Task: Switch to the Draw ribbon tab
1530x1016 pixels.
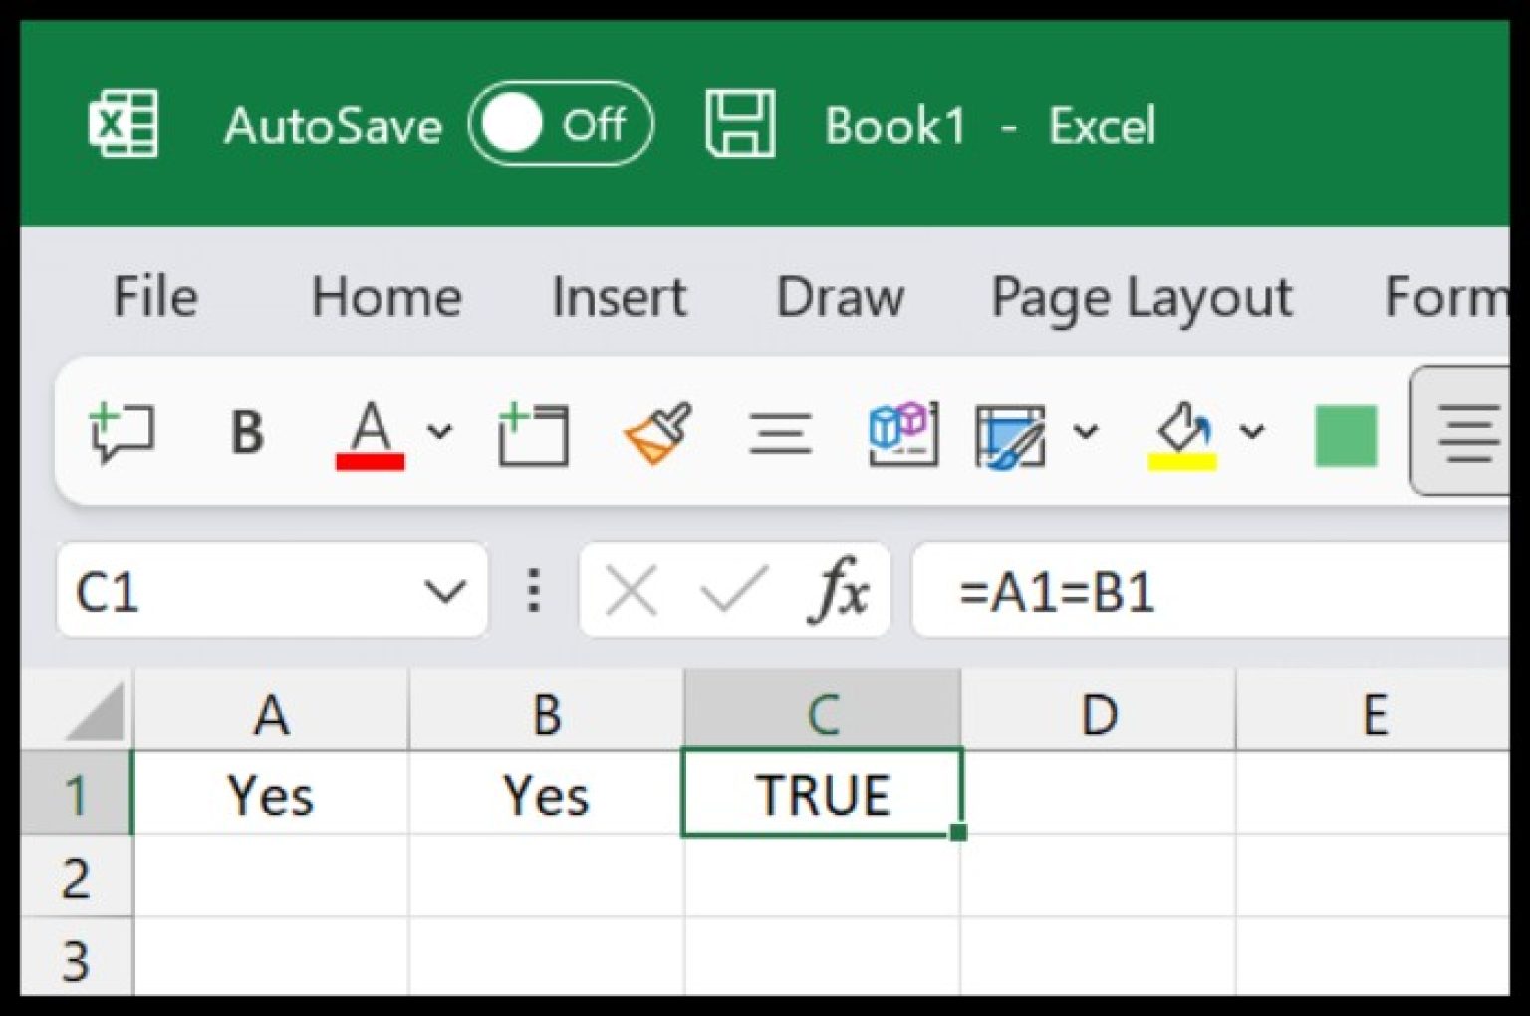Action: [841, 297]
